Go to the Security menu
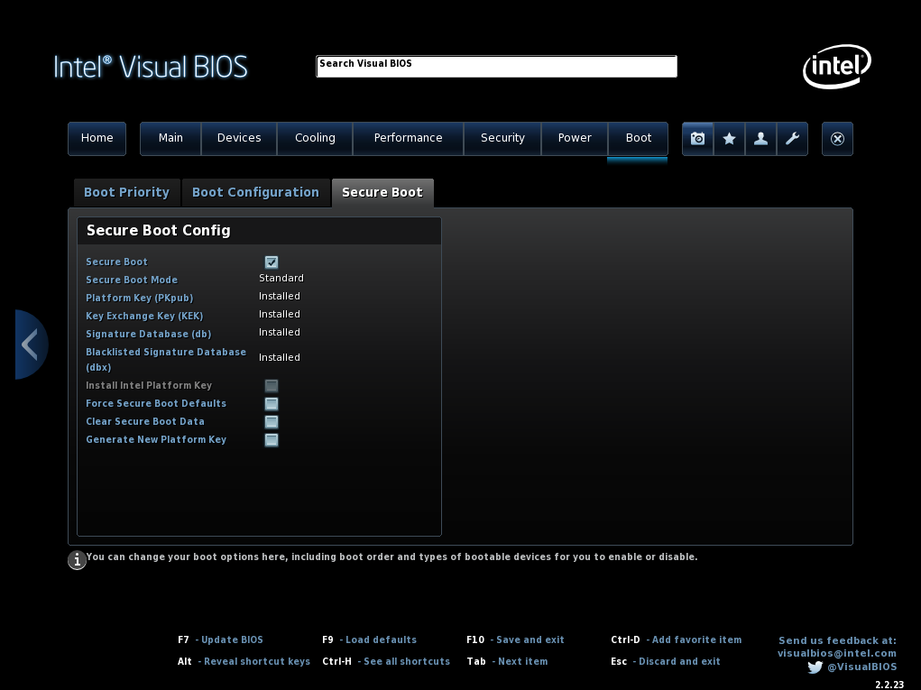 click(502, 138)
